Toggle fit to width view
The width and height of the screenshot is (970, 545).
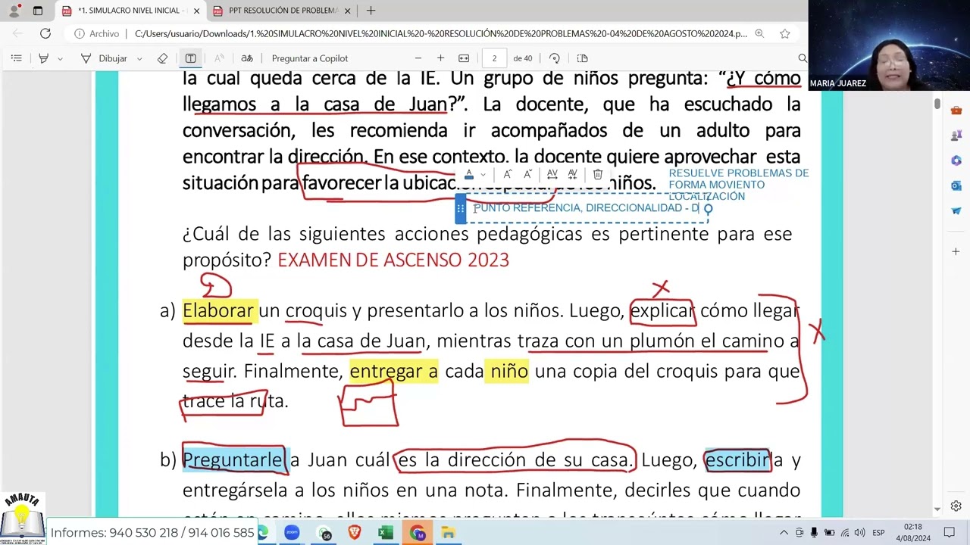[464, 58]
